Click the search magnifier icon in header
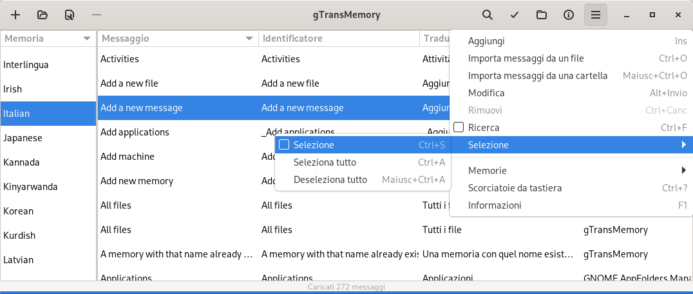This screenshot has width=693, height=294. 488,15
